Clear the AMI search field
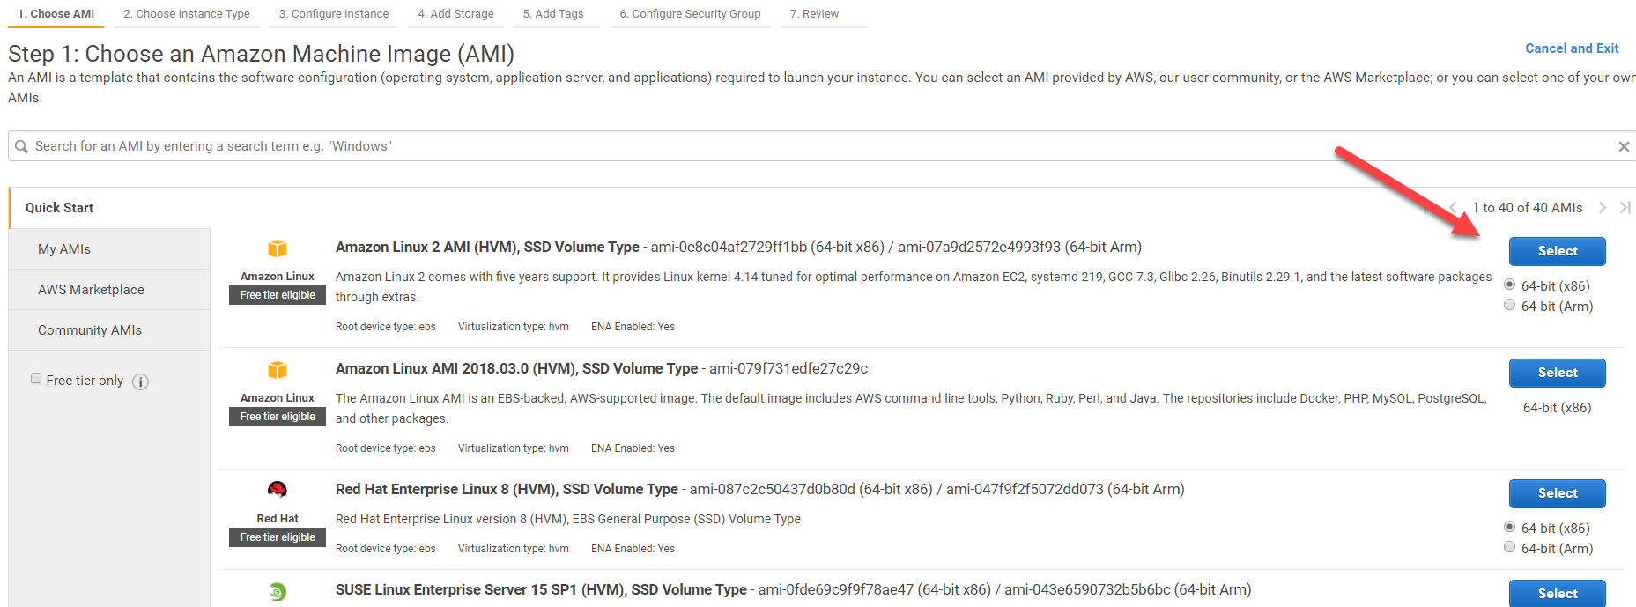 1624,146
